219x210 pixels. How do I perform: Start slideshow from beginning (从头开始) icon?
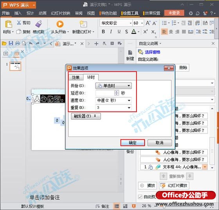coord(60,24)
